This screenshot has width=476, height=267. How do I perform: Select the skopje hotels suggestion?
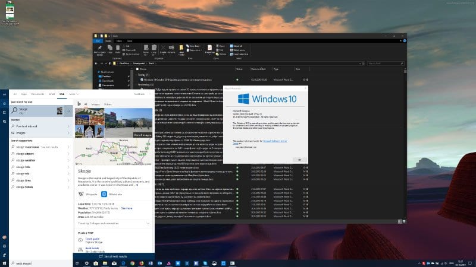coord(40,187)
